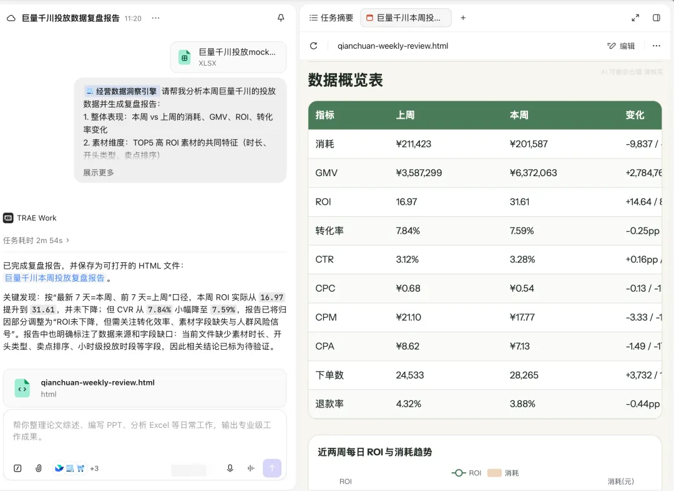The height and width of the screenshot is (491, 674).
Task: Select the 巨量千川本周投... tab
Action: pyautogui.click(x=406, y=17)
